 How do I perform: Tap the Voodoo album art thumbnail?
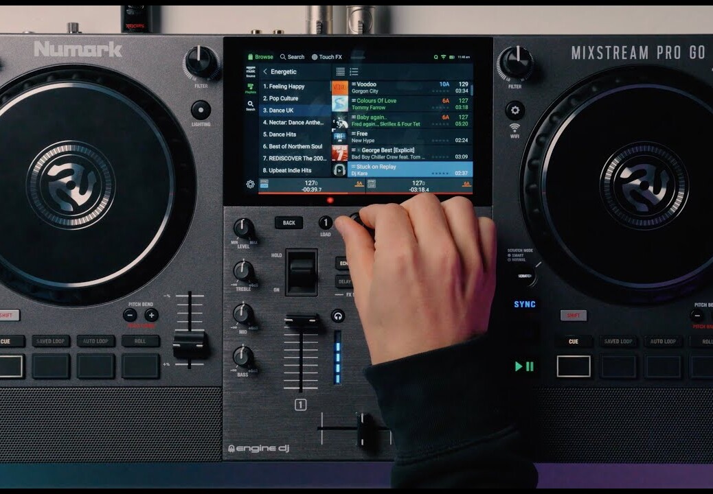click(x=339, y=87)
